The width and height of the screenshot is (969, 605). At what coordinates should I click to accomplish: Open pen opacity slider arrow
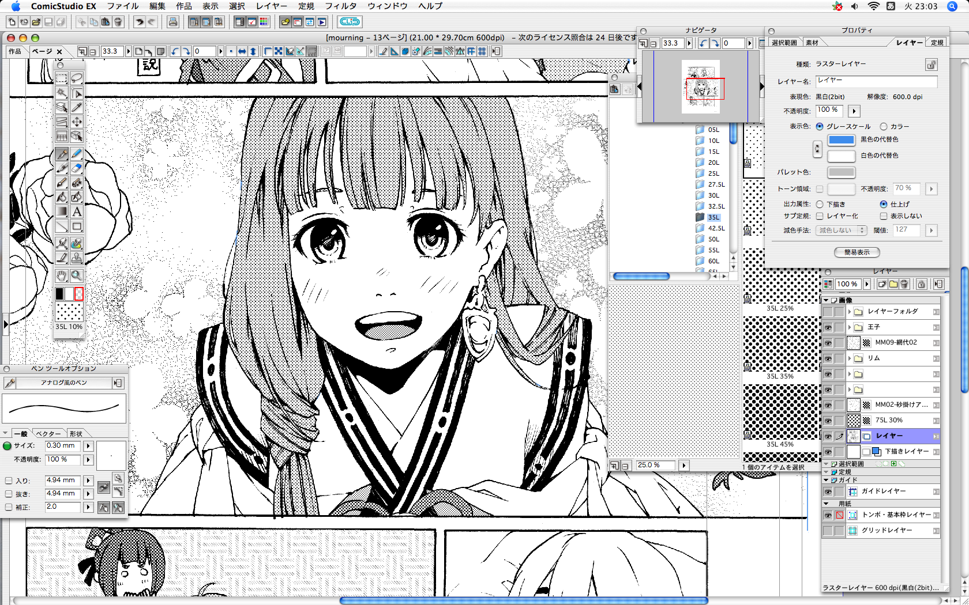(88, 460)
